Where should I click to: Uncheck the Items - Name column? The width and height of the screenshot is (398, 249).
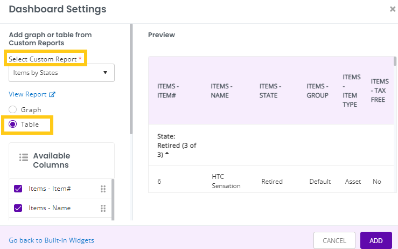pos(18,208)
